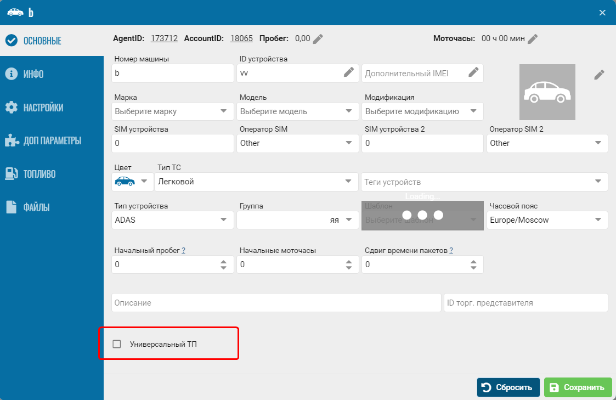
Task: Open the Марка dropdown
Action: [x=173, y=111]
